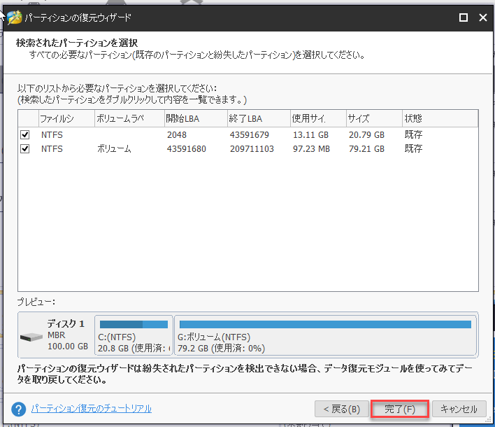Select G:ボリューム(NTFS) 79.2 GB partition block
The width and height of the screenshot is (495, 427).
(x=326, y=335)
